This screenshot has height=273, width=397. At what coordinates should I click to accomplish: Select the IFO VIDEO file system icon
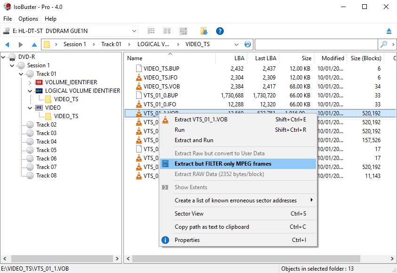tap(39, 107)
